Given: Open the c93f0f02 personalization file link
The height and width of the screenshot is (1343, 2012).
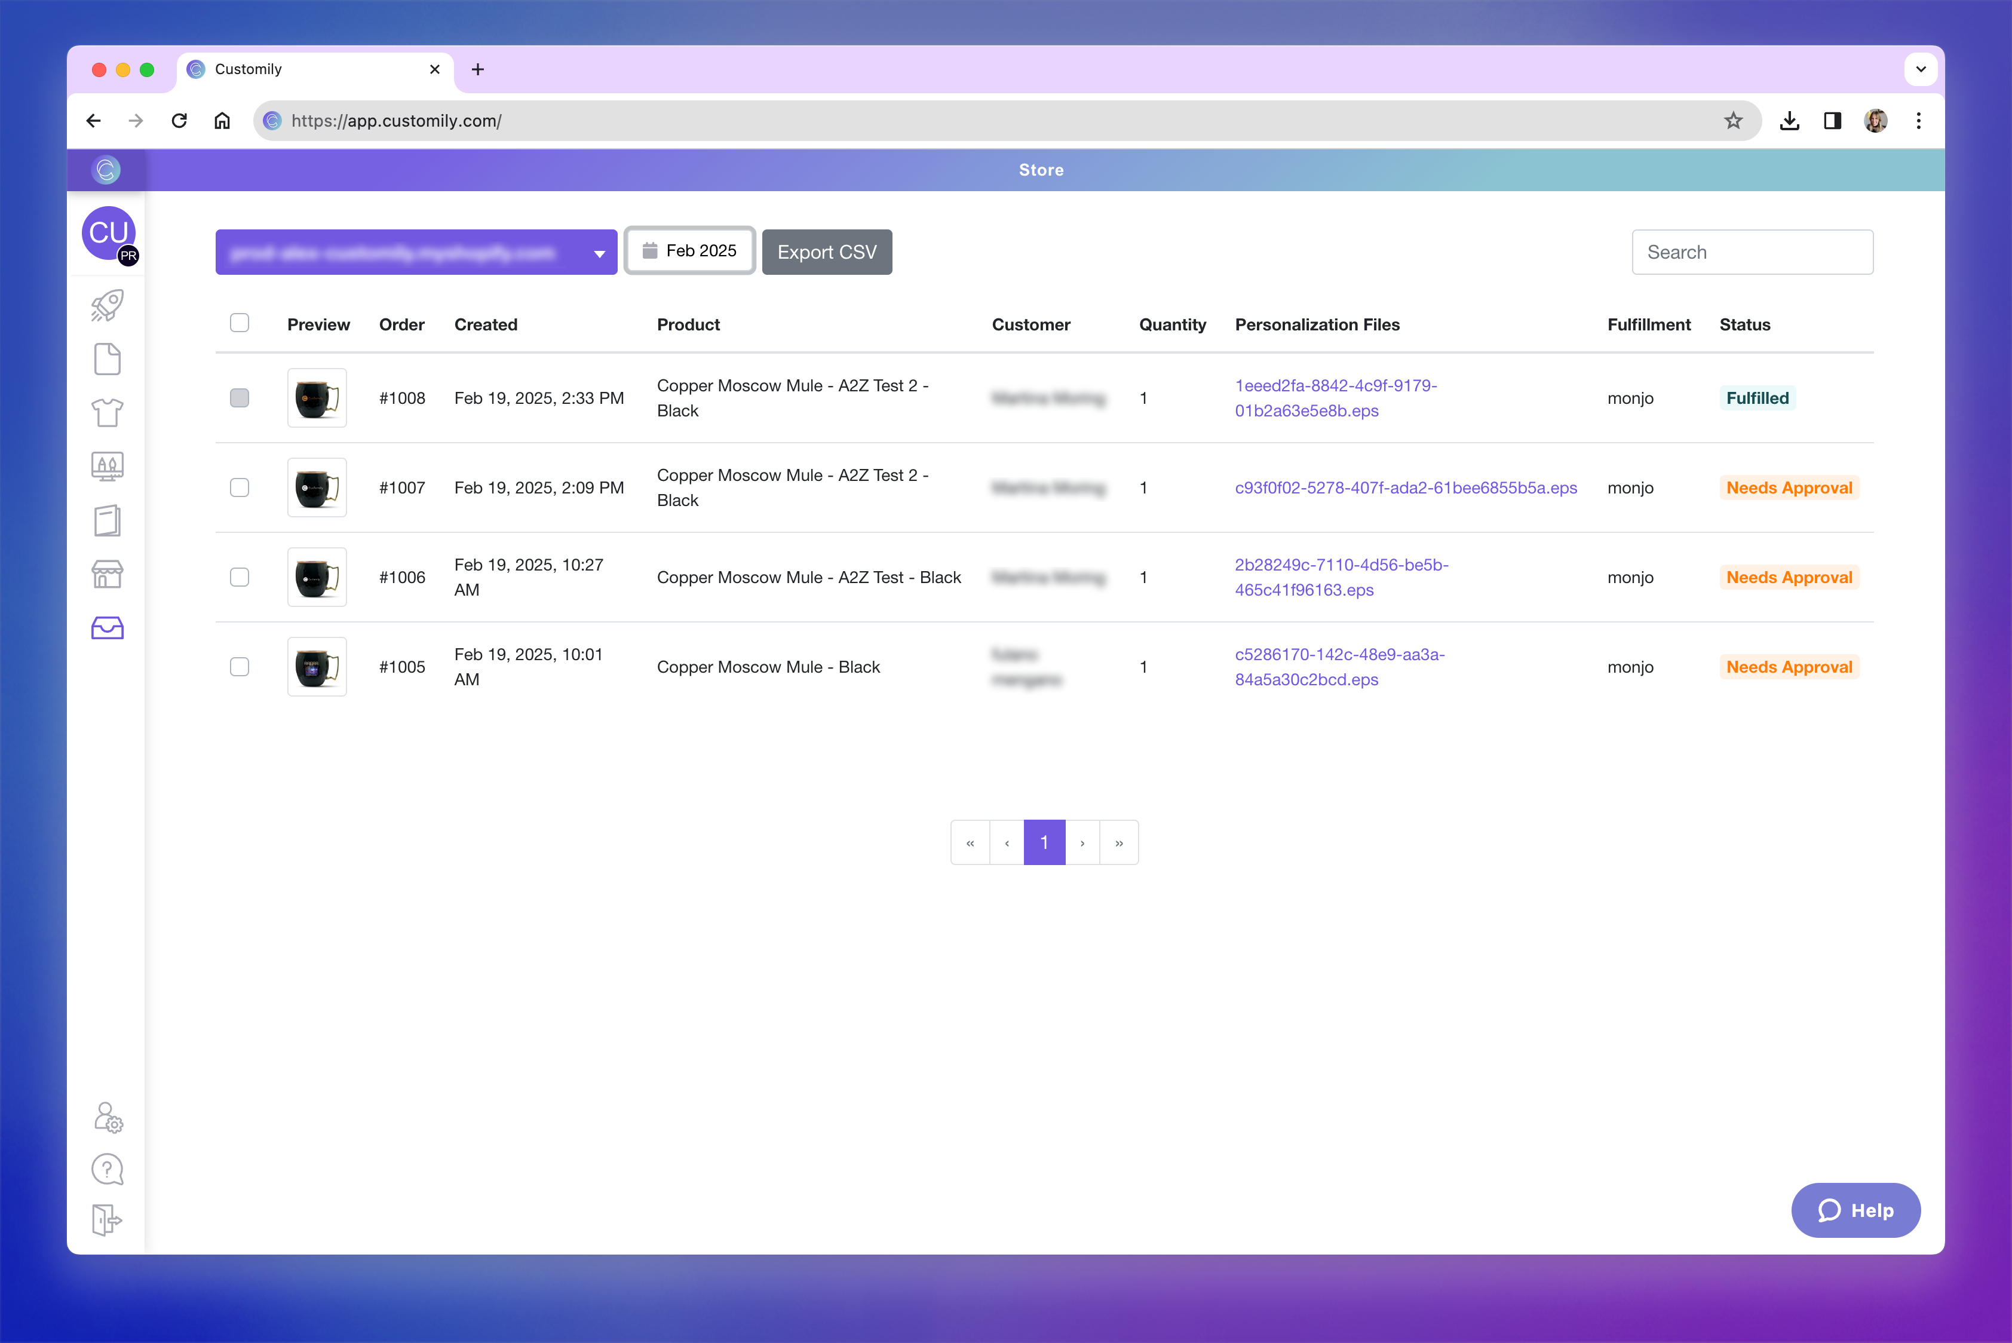Looking at the screenshot, I should (x=1406, y=487).
